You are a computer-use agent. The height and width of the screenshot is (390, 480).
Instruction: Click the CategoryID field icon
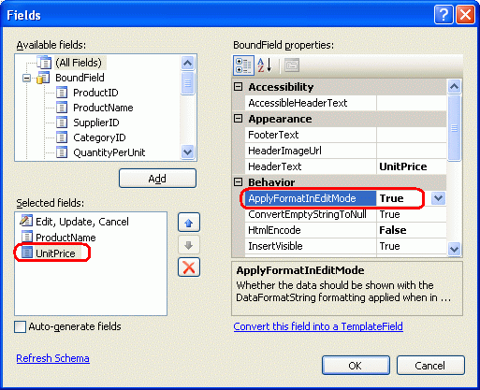(x=62, y=137)
